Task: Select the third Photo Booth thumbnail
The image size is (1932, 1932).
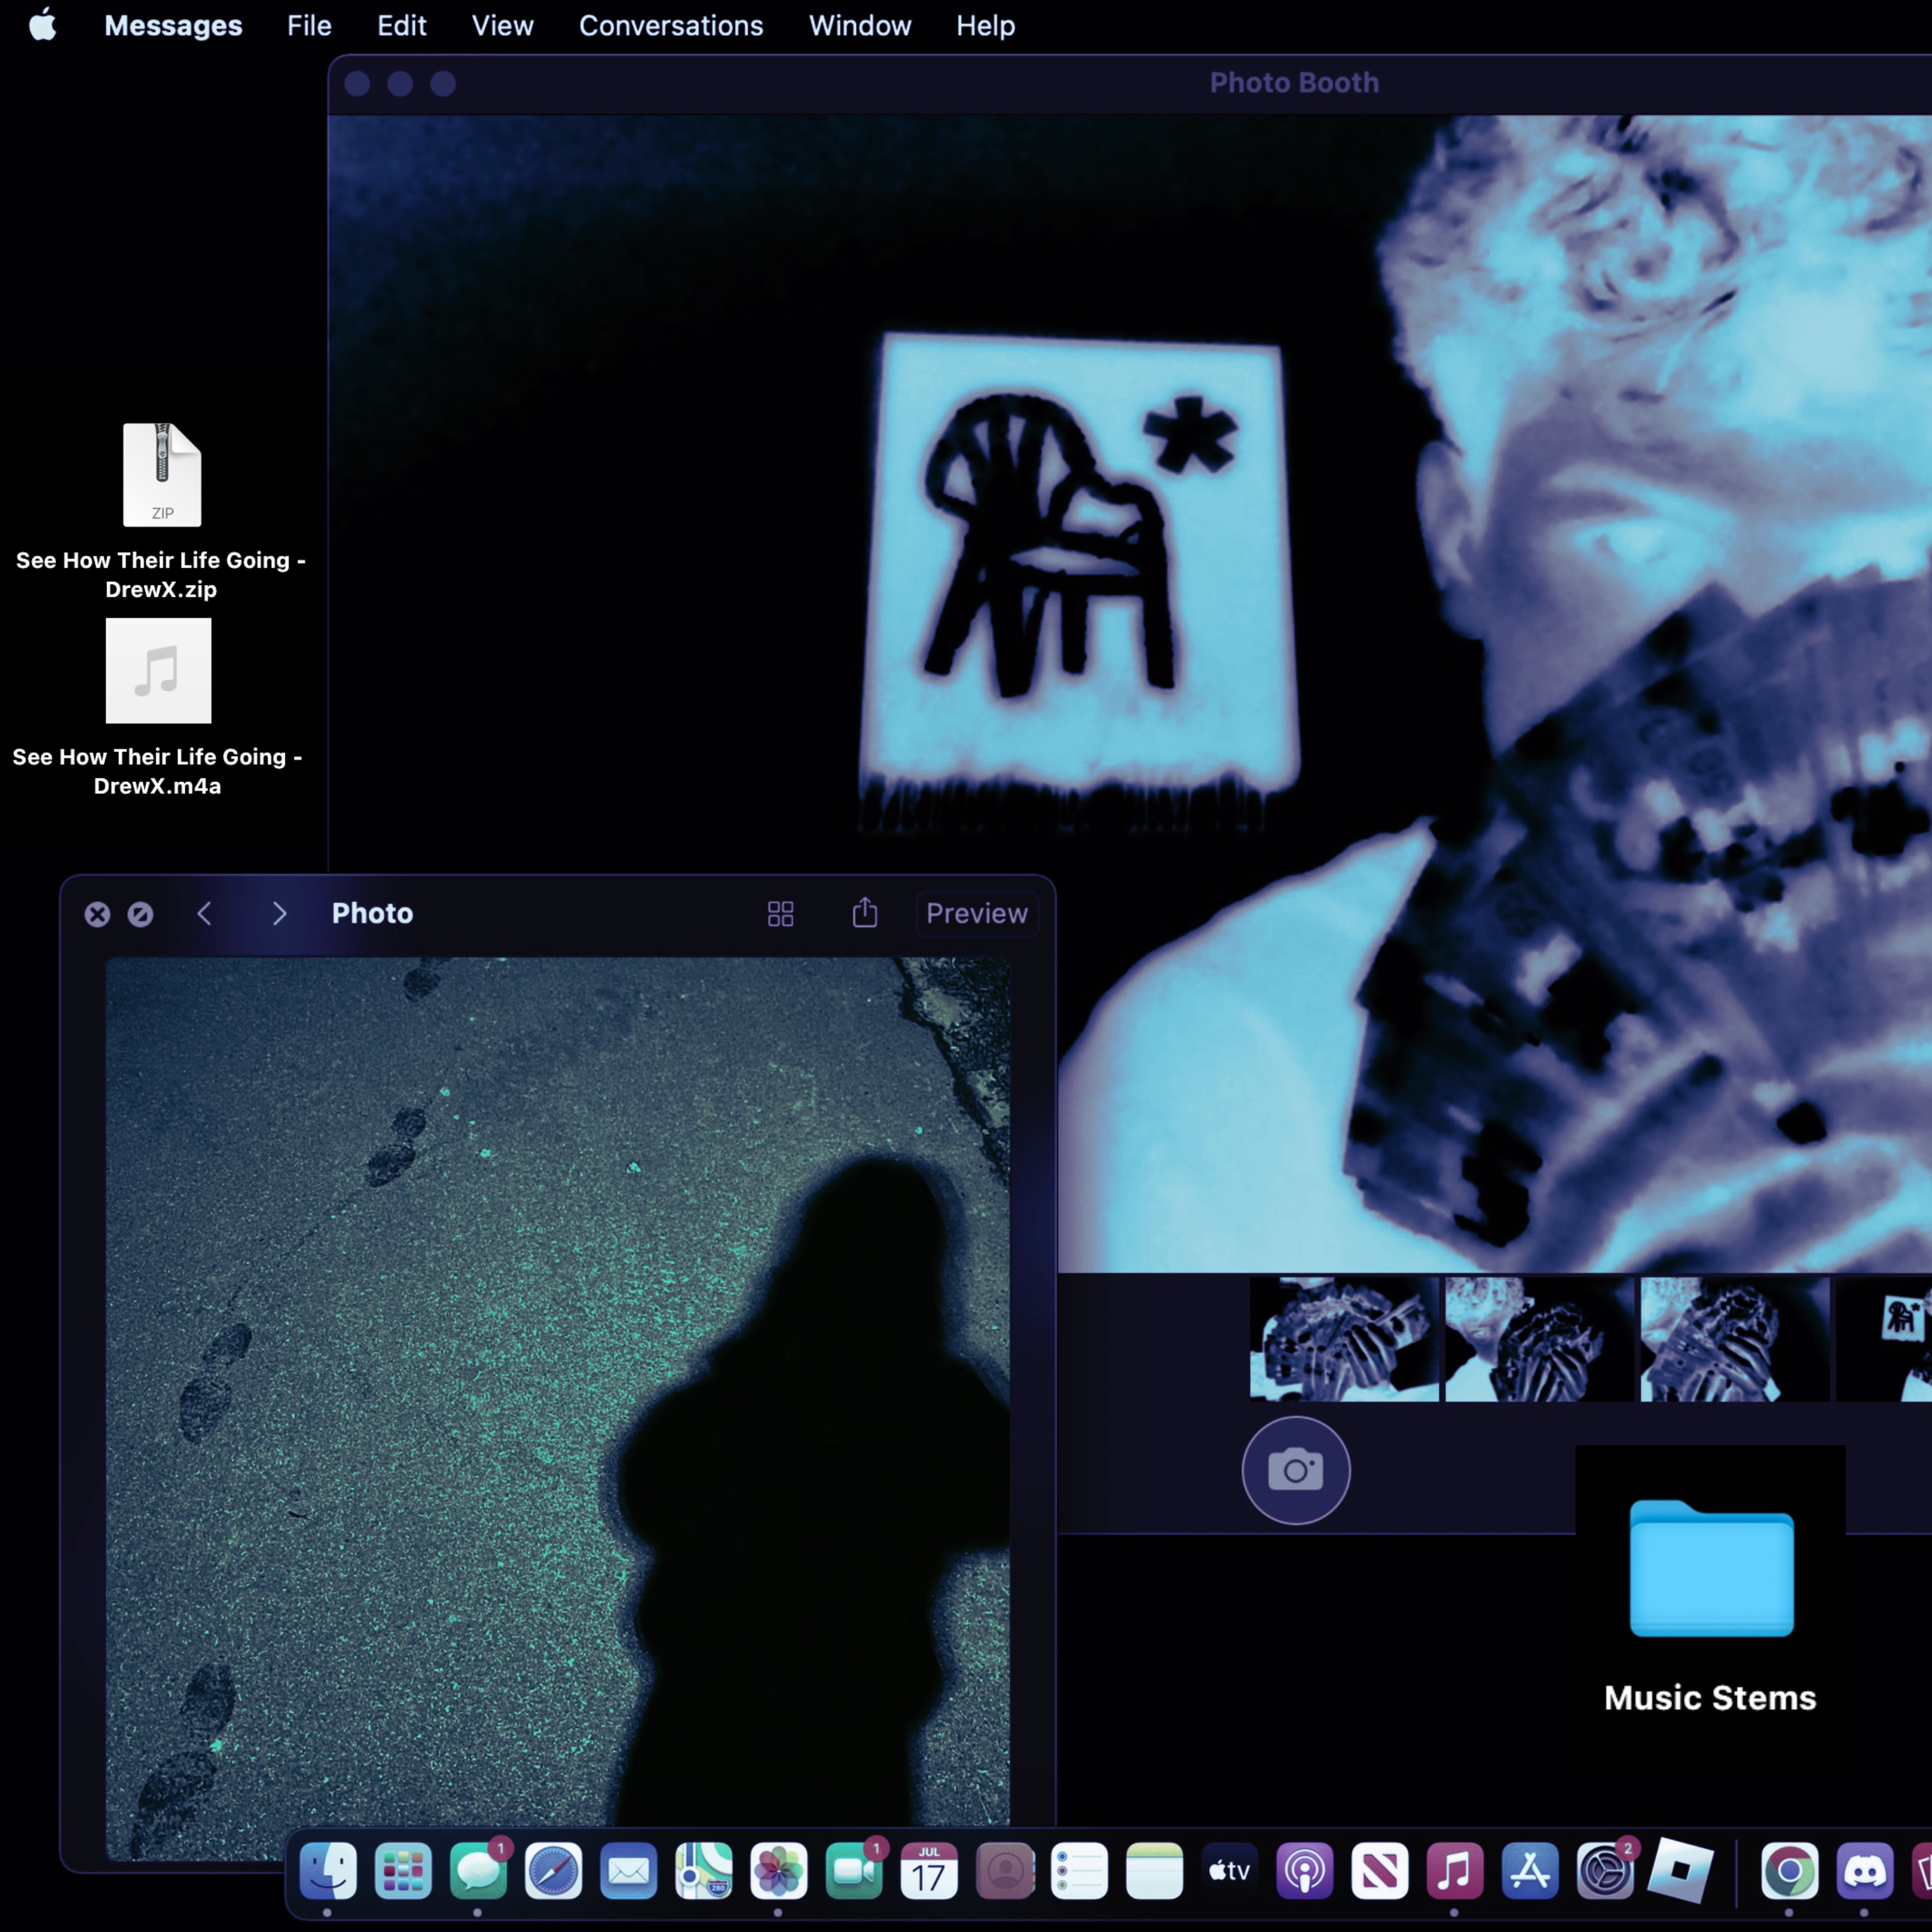Action: 1734,1338
